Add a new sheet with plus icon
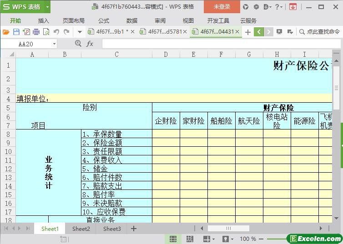Screen dimensions: 343x244 134,229
